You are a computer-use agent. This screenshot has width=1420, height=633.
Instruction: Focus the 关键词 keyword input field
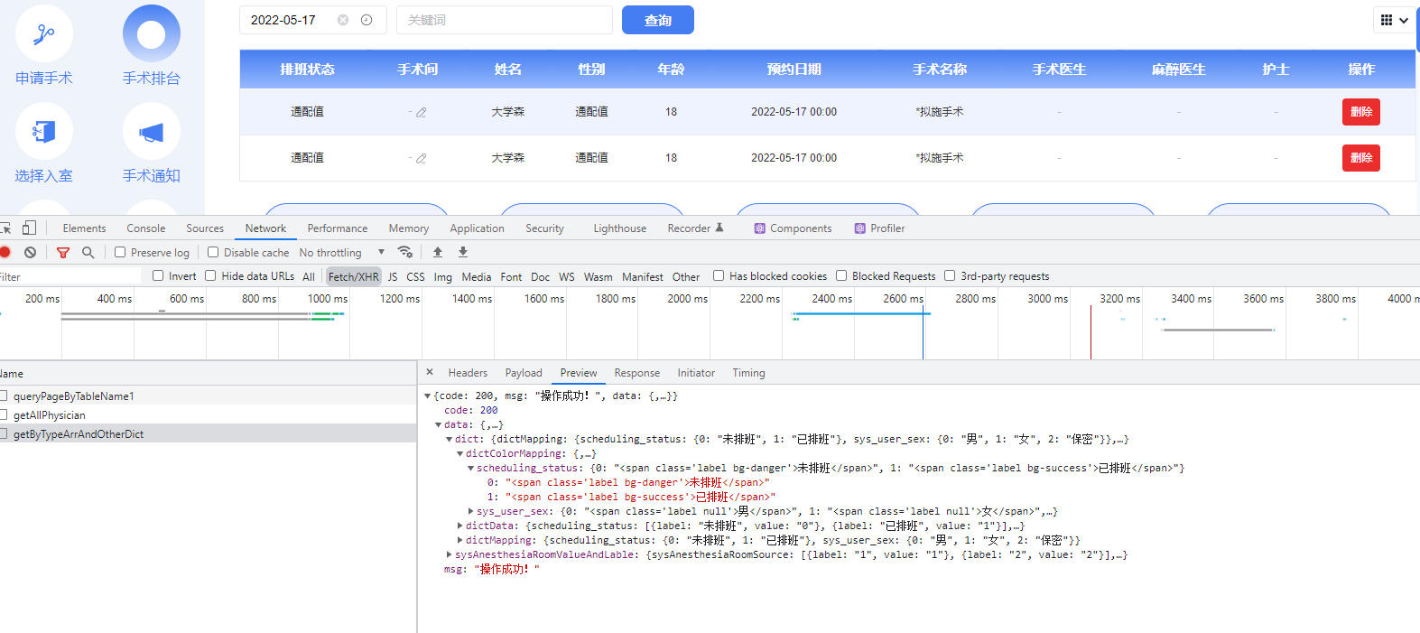click(505, 20)
